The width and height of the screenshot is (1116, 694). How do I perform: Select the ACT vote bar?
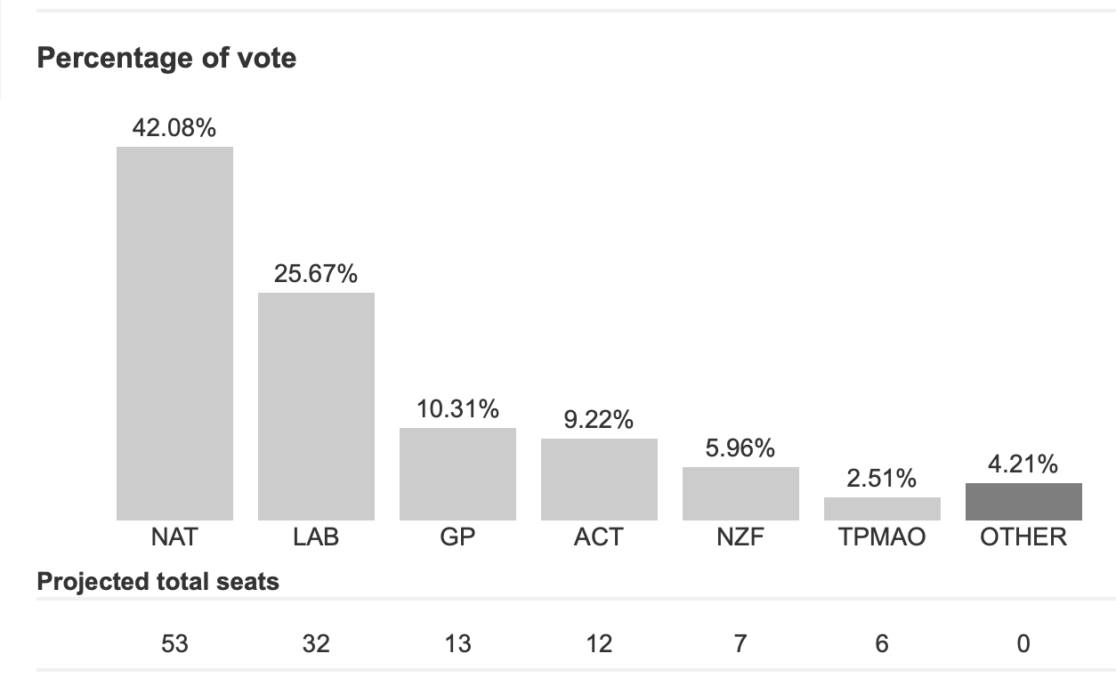point(599,480)
